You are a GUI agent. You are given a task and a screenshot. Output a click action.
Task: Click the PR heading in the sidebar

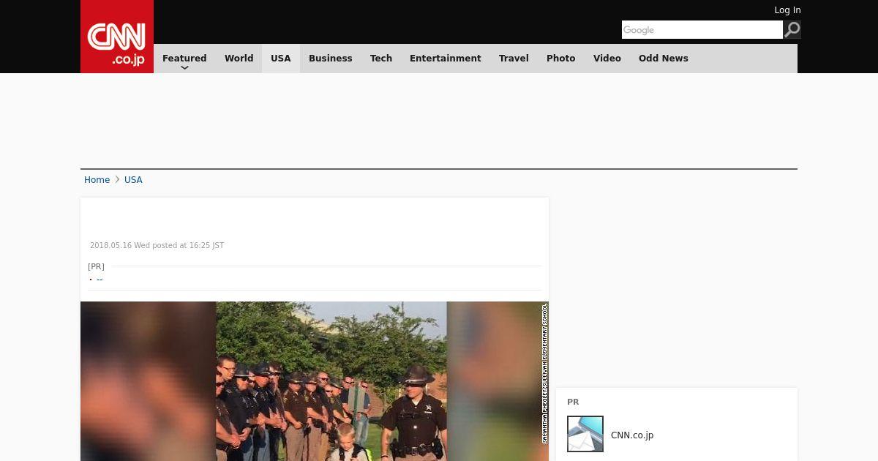click(573, 402)
